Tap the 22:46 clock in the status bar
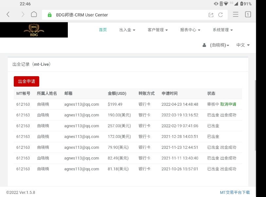266x197 pixels. coord(25,4)
